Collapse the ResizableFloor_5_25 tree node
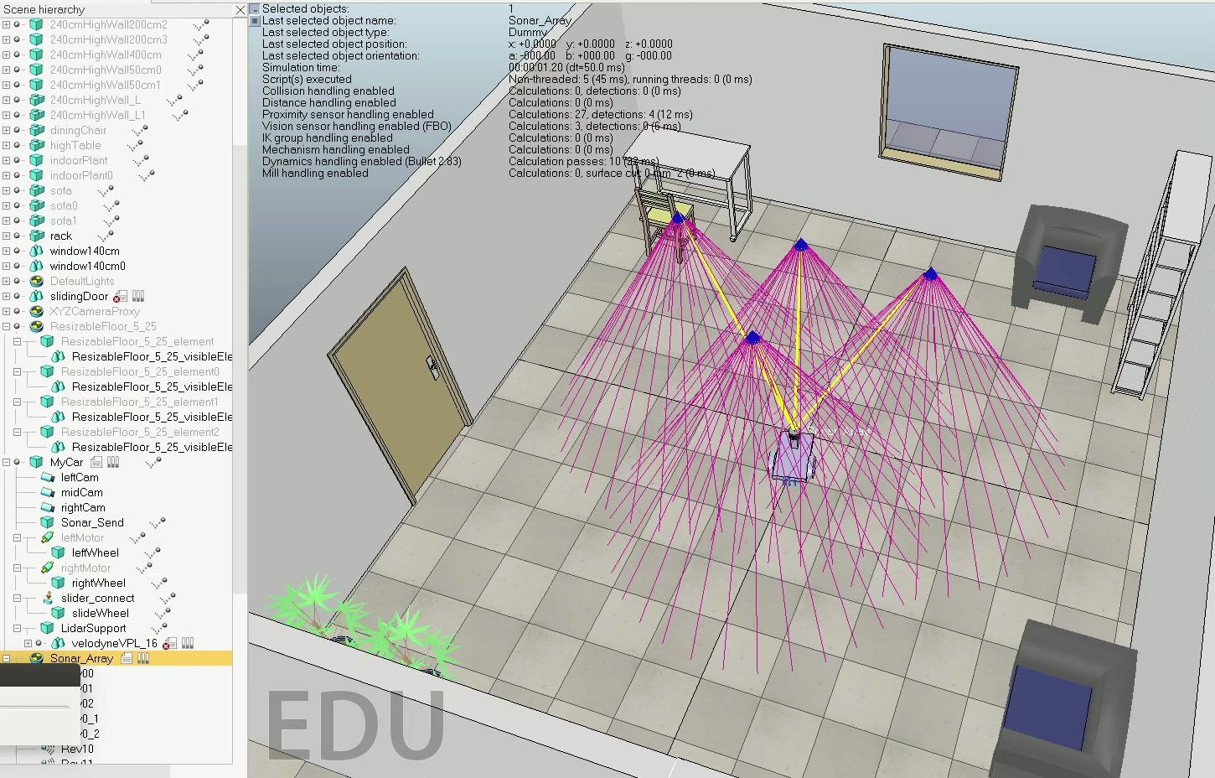 pos(7,327)
